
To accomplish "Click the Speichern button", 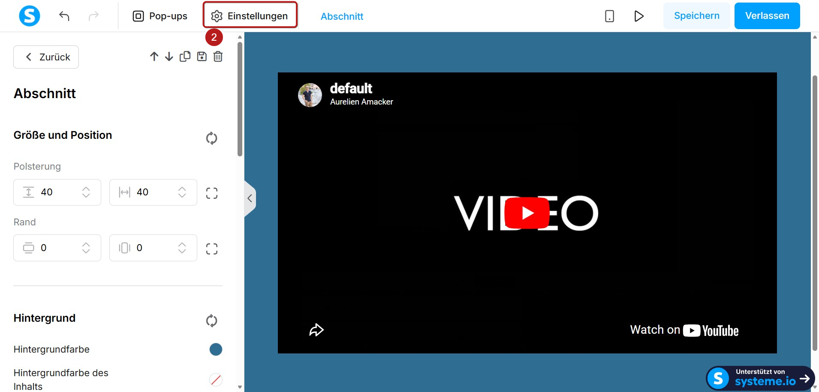I will pyautogui.click(x=697, y=16).
